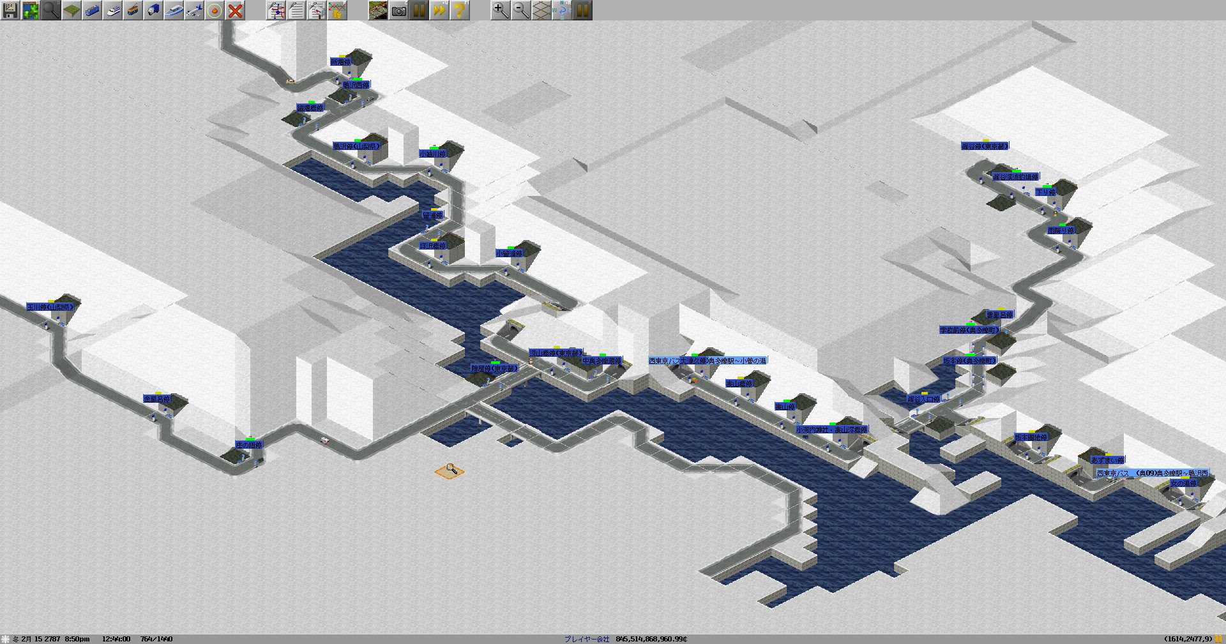
Task: Select the station label 留浦停
Action: [432, 216]
